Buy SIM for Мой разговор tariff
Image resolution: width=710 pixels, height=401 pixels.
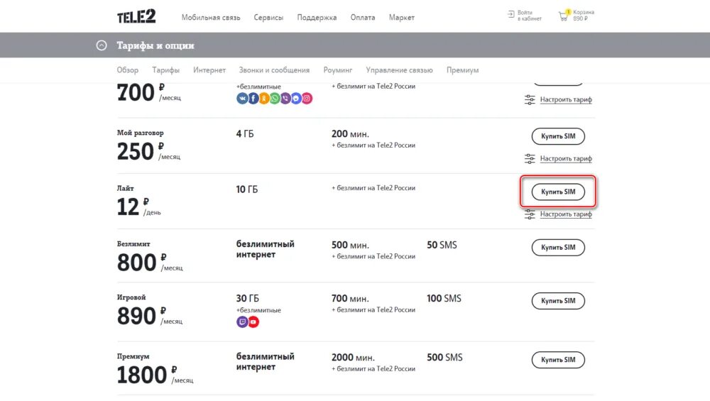pos(558,136)
